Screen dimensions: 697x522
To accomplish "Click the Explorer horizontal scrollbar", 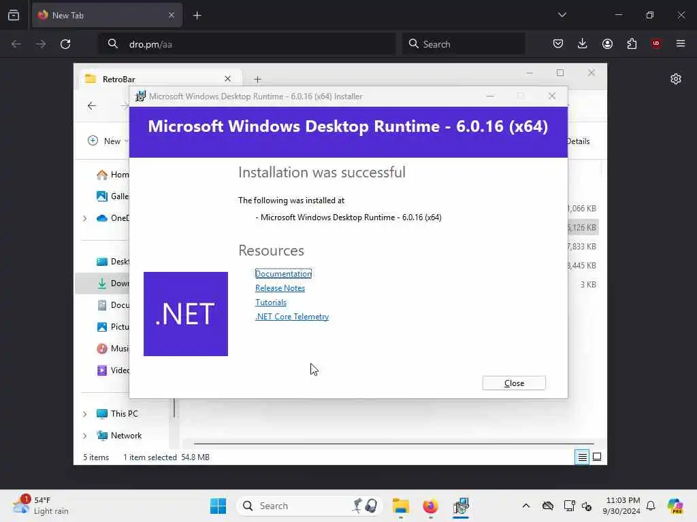I will 394,443.
